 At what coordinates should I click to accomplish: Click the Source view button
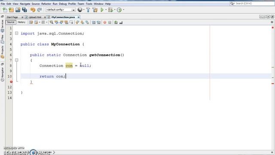coord(11,22)
